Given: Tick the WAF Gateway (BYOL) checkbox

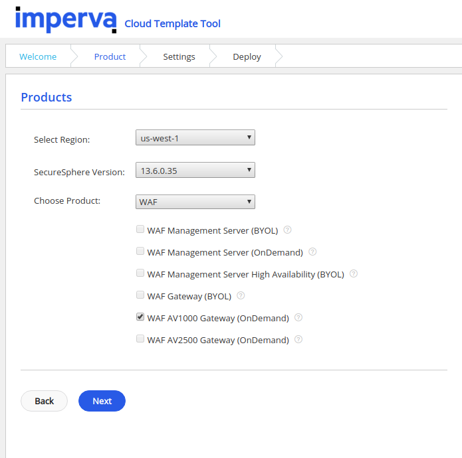Looking at the screenshot, I should point(140,295).
